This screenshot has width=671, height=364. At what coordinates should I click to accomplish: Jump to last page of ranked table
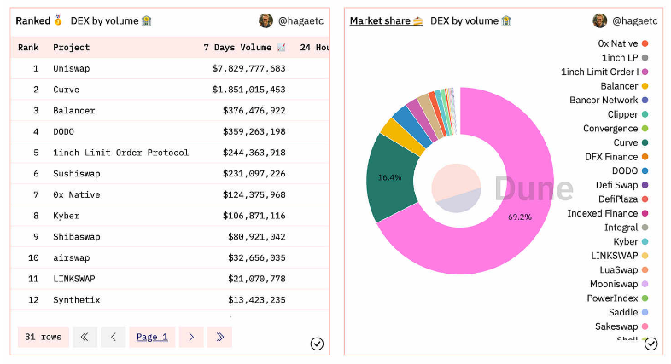click(x=219, y=337)
